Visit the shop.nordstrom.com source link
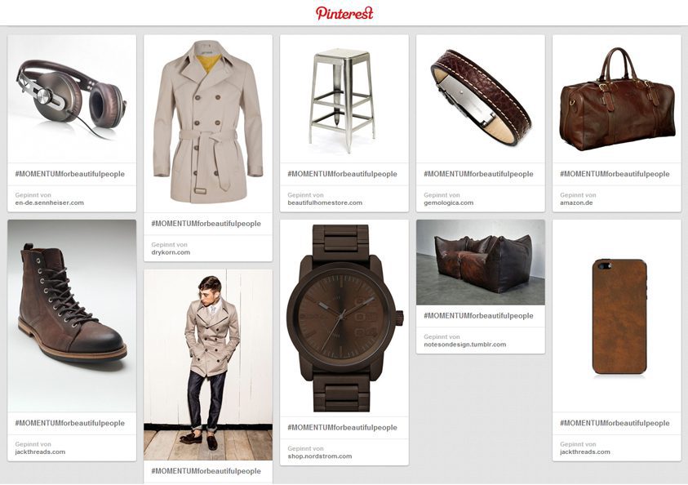The height and width of the screenshot is (485, 688). (319, 456)
